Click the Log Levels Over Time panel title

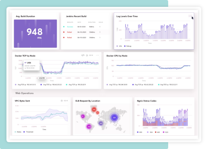[127, 16]
